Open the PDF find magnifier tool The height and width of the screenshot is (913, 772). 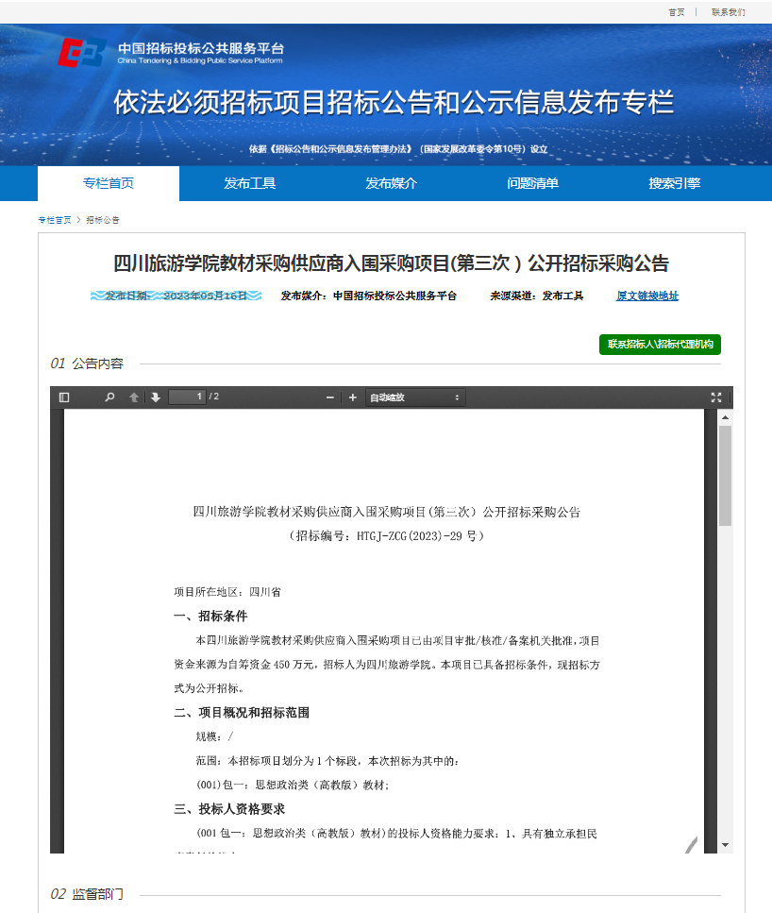click(x=109, y=397)
